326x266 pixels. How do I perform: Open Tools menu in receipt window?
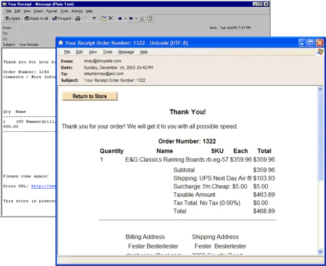pos(108,52)
